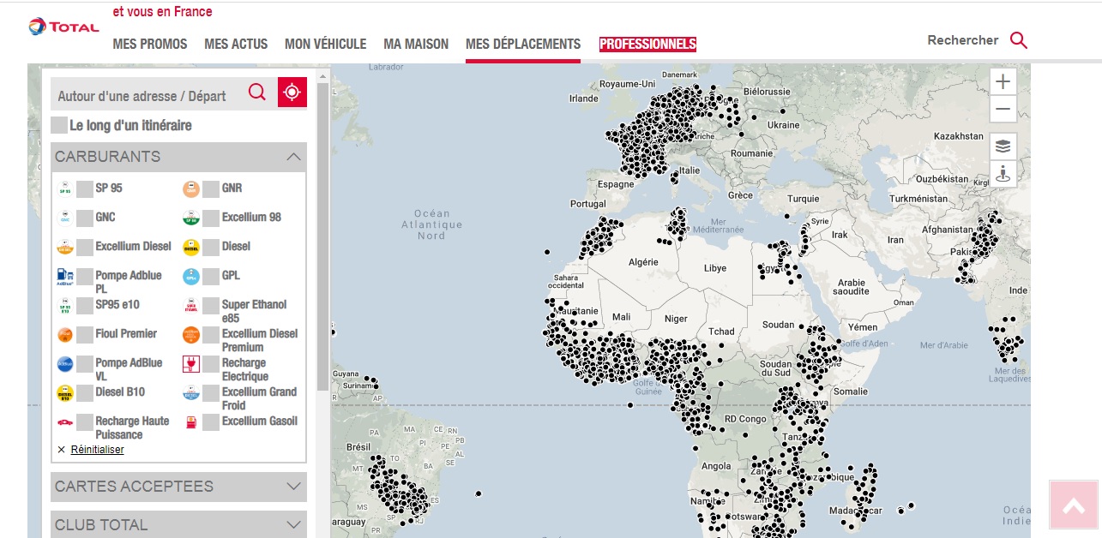Click the Excellium Diesel fuel icon
The height and width of the screenshot is (538, 1102).
click(x=64, y=247)
